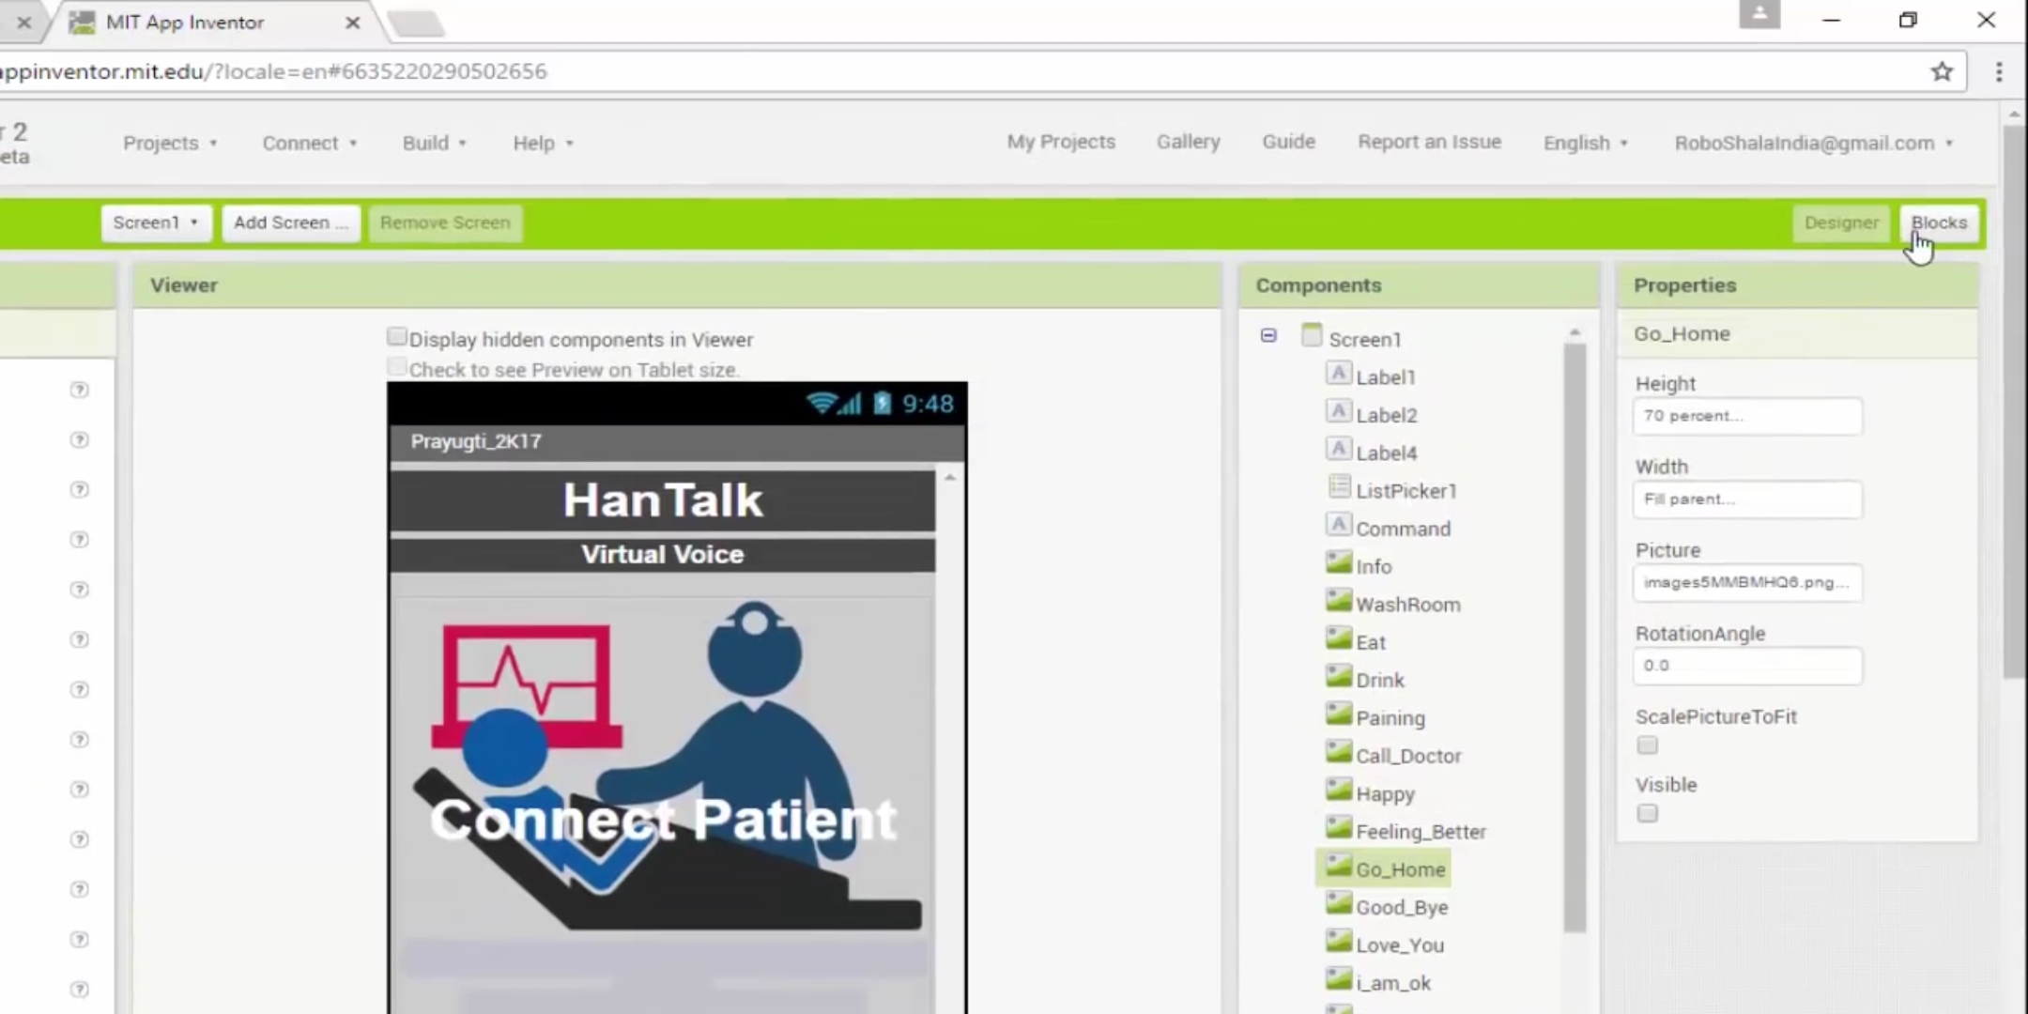Viewport: 2028px width, 1014px height.
Task: Click the Go_Home component icon
Action: [1336, 867]
